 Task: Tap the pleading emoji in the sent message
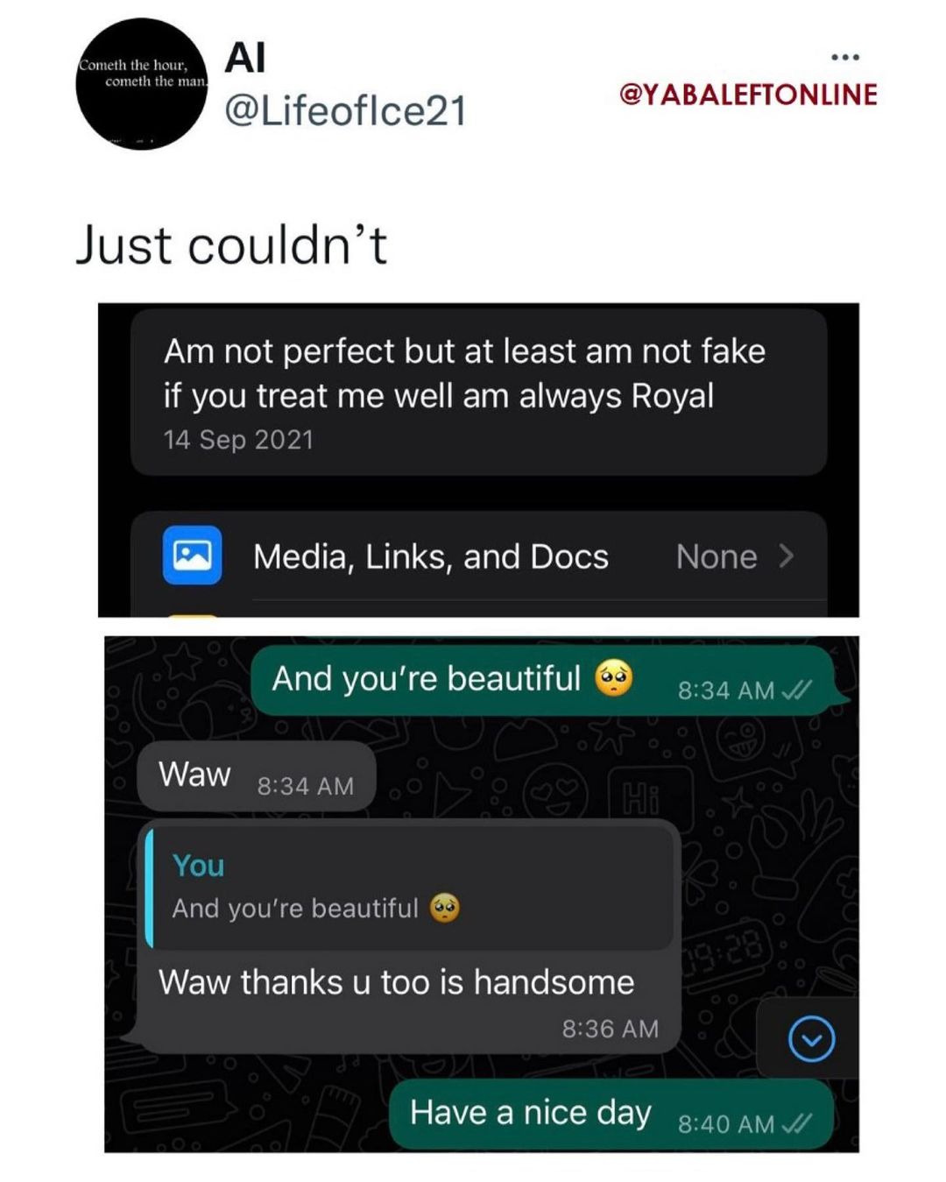614,679
